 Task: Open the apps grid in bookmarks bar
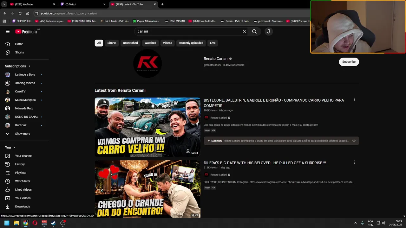[x=4, y=21]
